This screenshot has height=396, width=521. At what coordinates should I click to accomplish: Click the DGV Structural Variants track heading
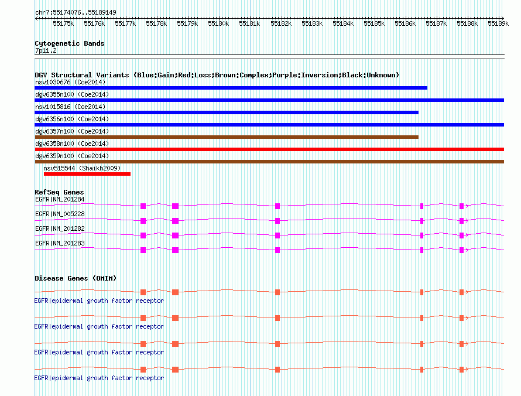click(x=217, y=75)
